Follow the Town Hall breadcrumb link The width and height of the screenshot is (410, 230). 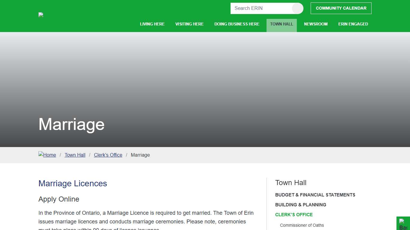[x=75, y=155]
